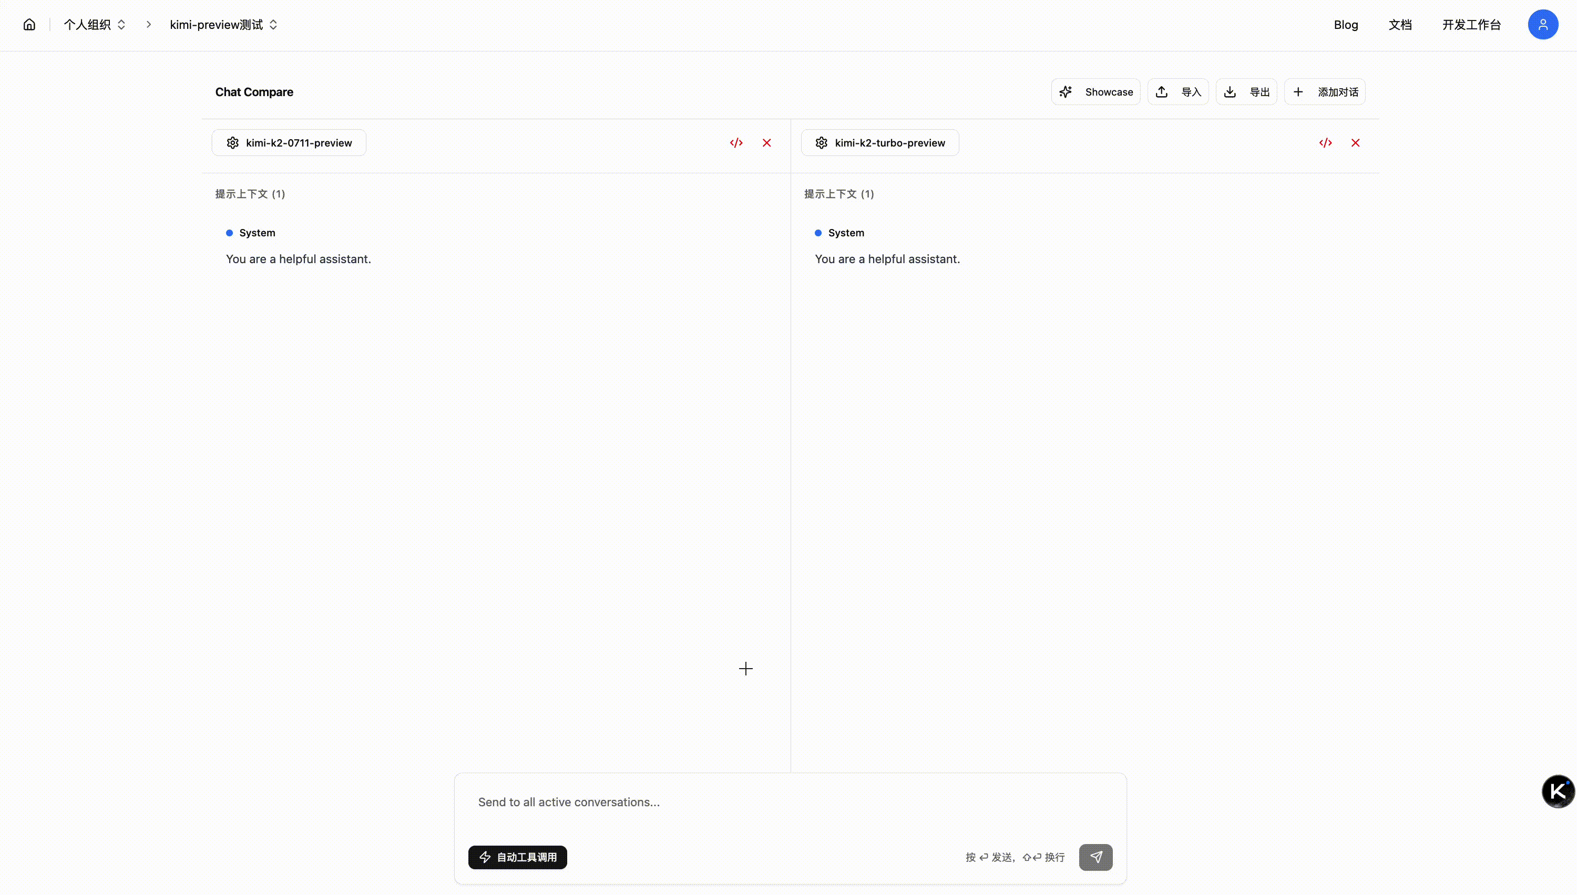This screenshot has width=1577, height=895.
Task: View code for kimi-k2-turbo-preview conversation
Action: tap(1325, 143)
